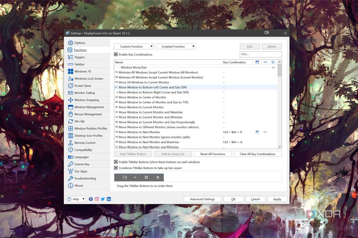Open Monitor Fading settings
The width and height of the screenshot is (358, 238).
[x=88, y=93]
